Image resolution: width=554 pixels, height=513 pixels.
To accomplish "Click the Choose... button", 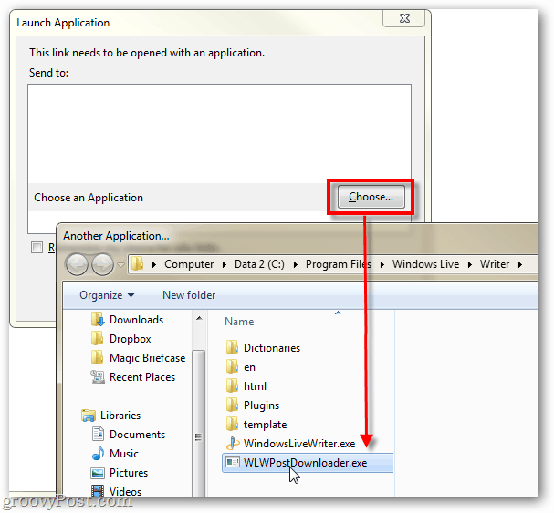I will [x=371, y=197].
